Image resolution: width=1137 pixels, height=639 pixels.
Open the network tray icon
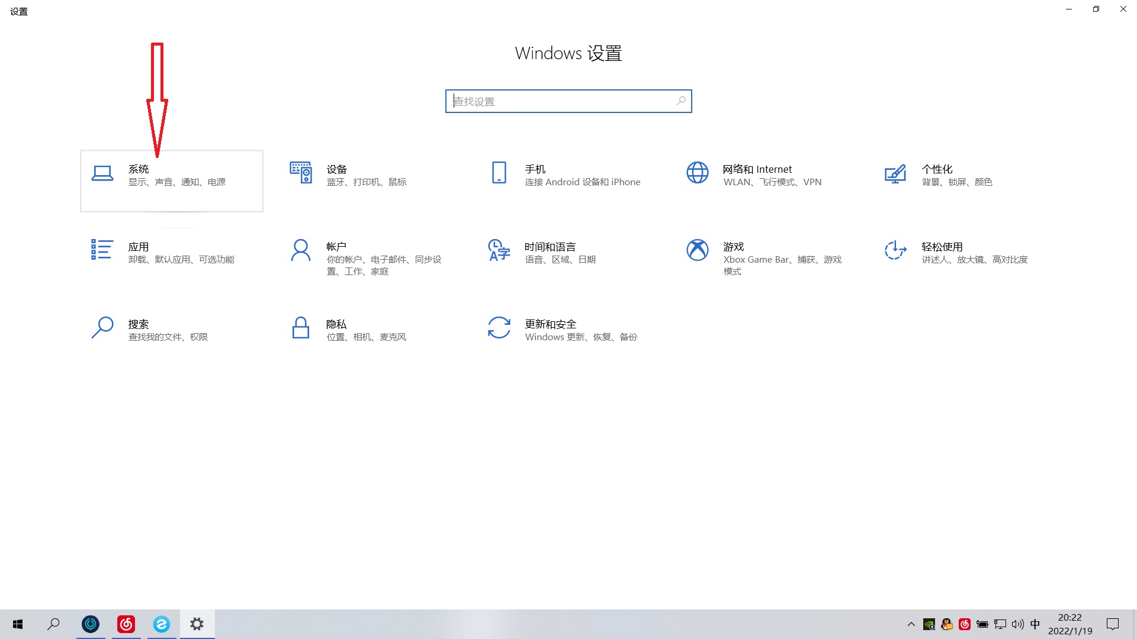(1000, 624)
